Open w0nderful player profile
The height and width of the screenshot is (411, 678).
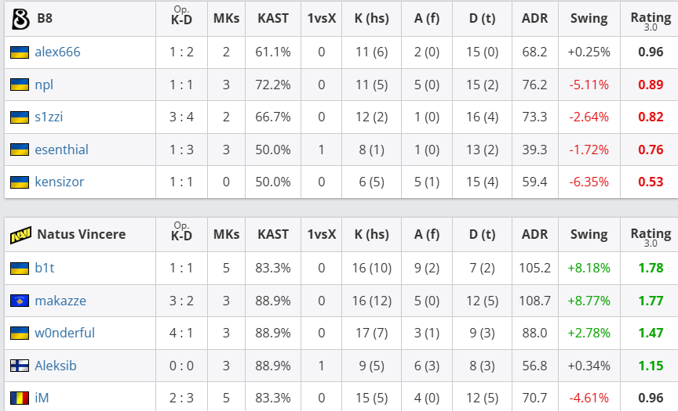(64, 333)
